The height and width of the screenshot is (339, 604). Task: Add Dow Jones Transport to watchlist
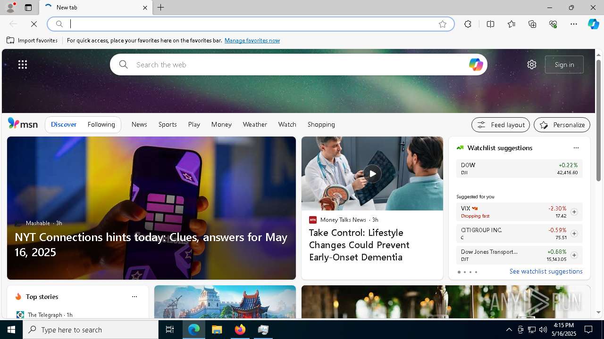click(574, 255)
